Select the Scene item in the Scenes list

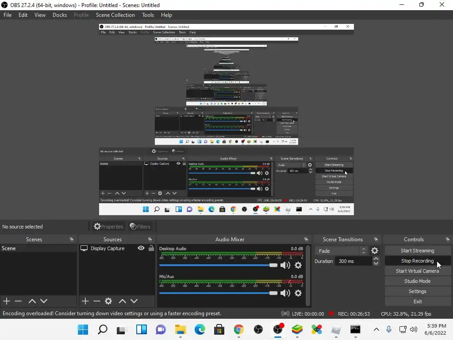38,248
